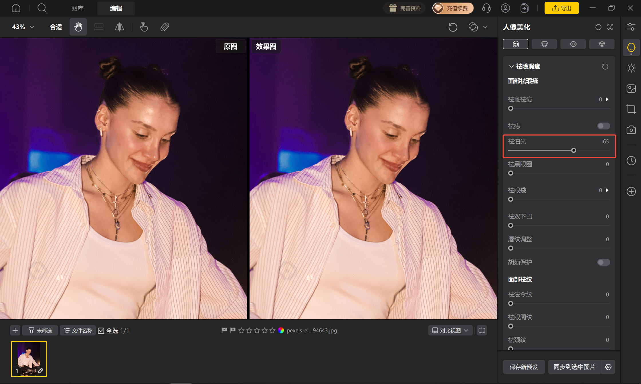Open the light adjustment sun icon
641x384 pixels.
(631, 68)
